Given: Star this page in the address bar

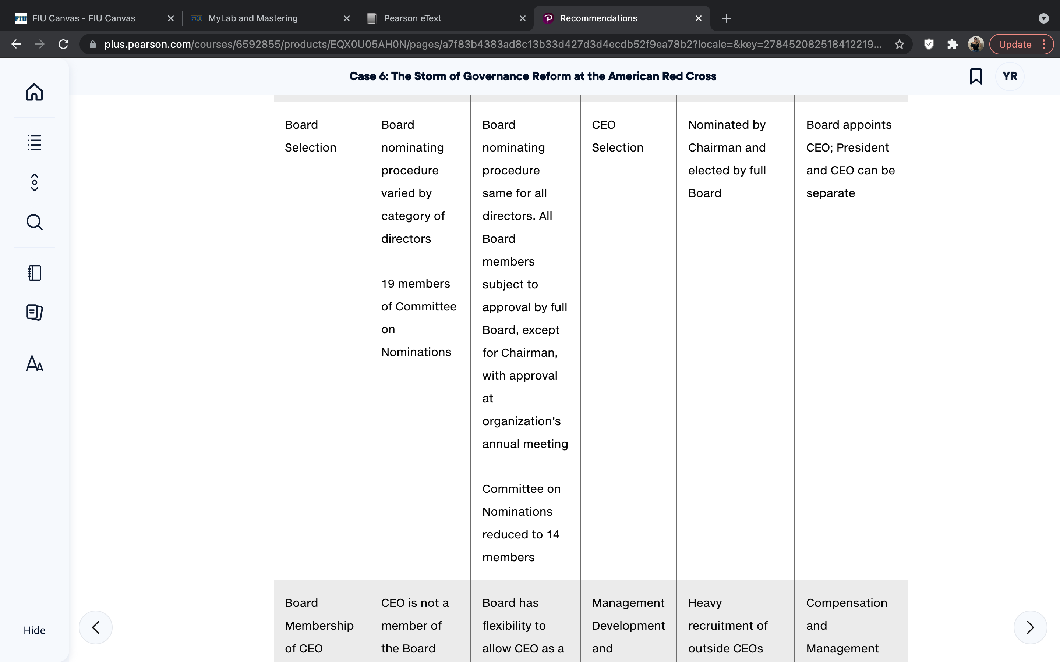Looking at the screenshot, I should click(899, 44).
